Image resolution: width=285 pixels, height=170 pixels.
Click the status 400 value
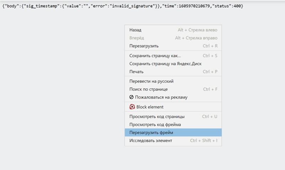pyautogui.click(x=237, y=7)
